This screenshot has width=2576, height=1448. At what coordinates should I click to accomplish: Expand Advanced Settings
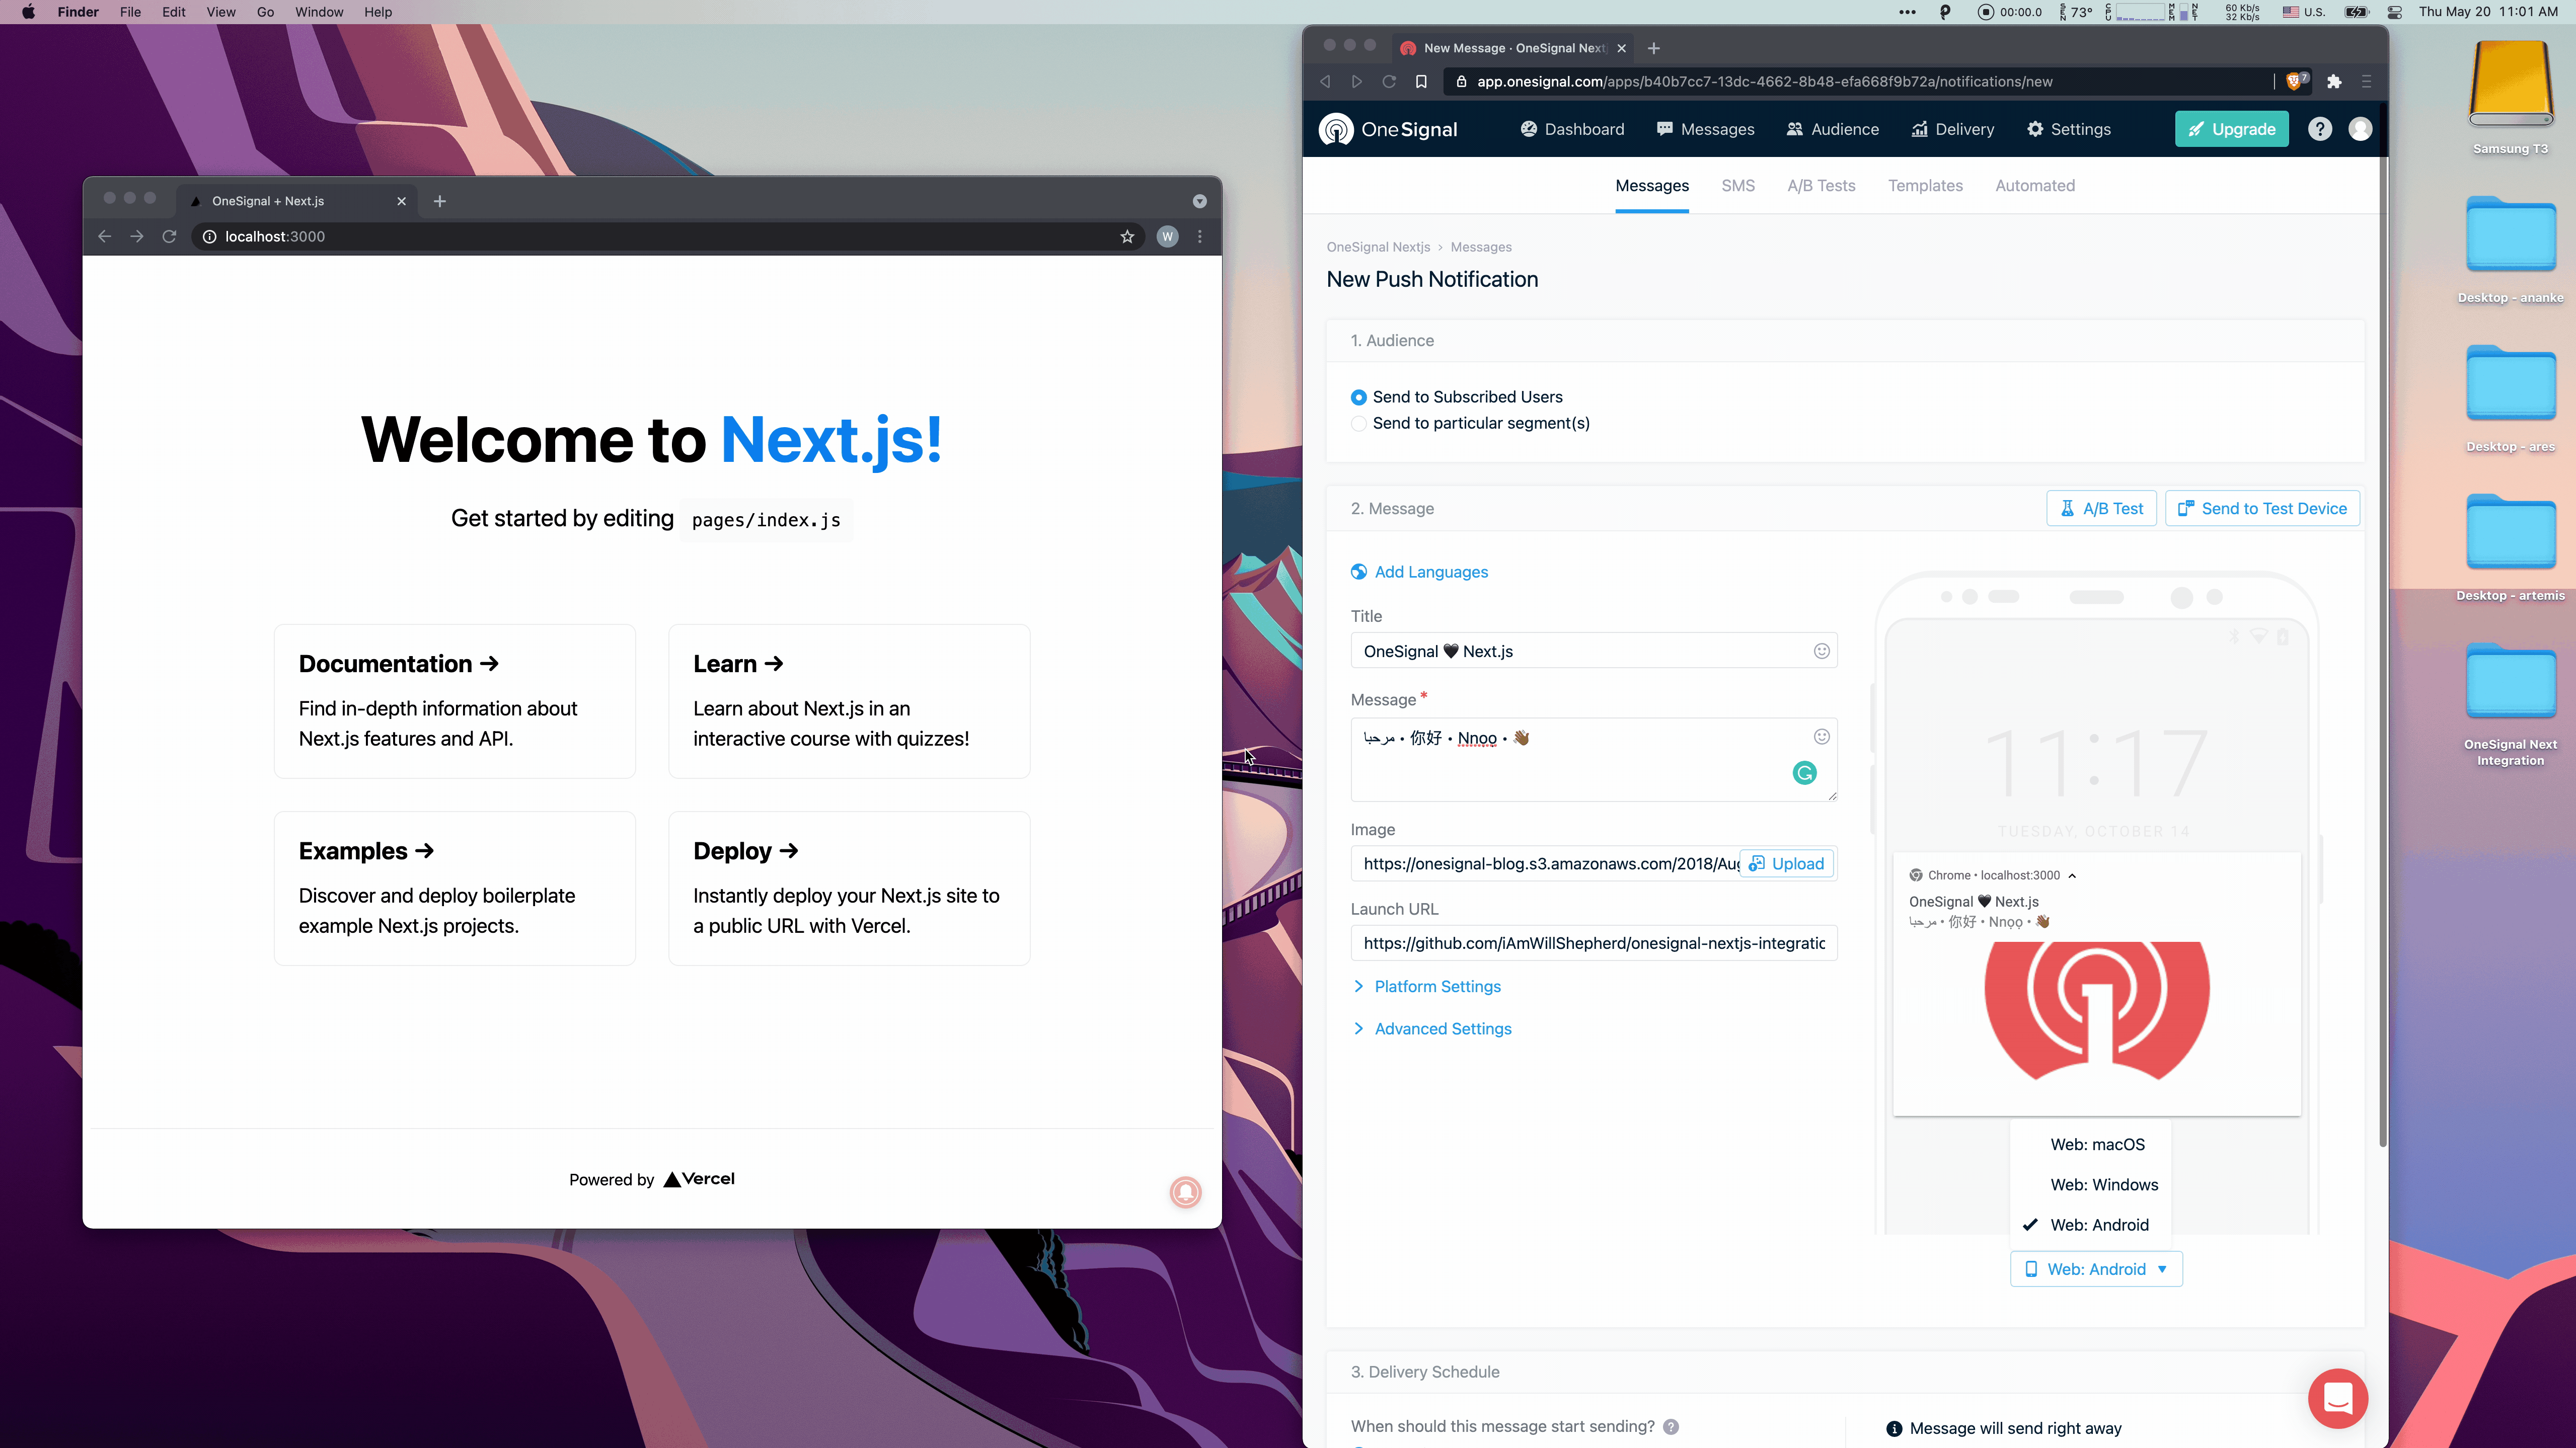pos(1432,1028)
